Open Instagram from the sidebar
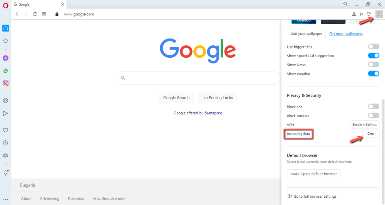385x205 pixels. pyautogui.click(x=6, y=83)
